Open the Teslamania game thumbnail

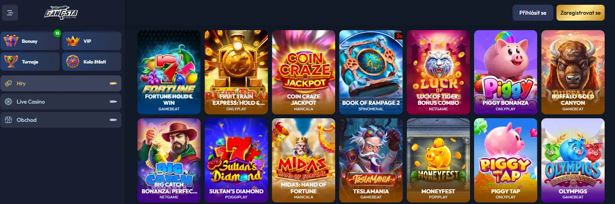[371, 161]
